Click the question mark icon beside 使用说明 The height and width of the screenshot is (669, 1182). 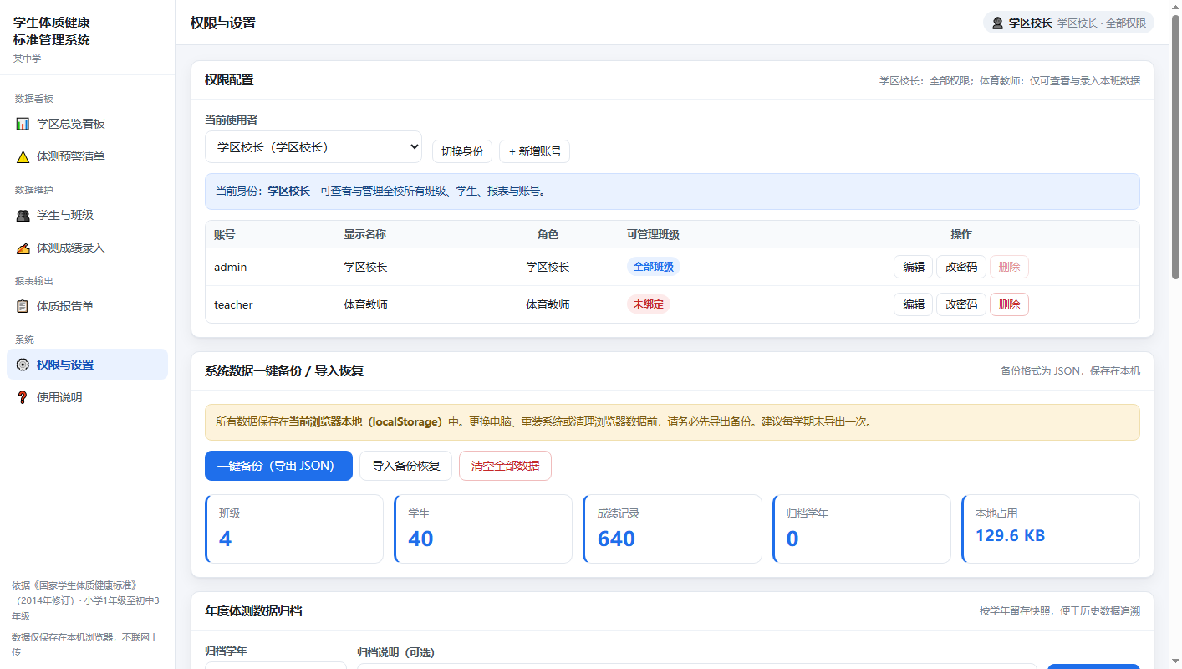click(x=23, y=397)
